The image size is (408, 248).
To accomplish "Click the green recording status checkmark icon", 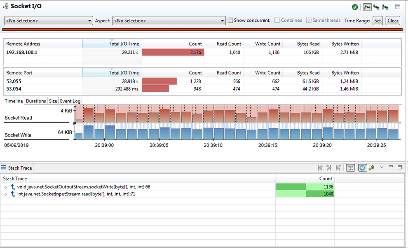I will [355, 7].
